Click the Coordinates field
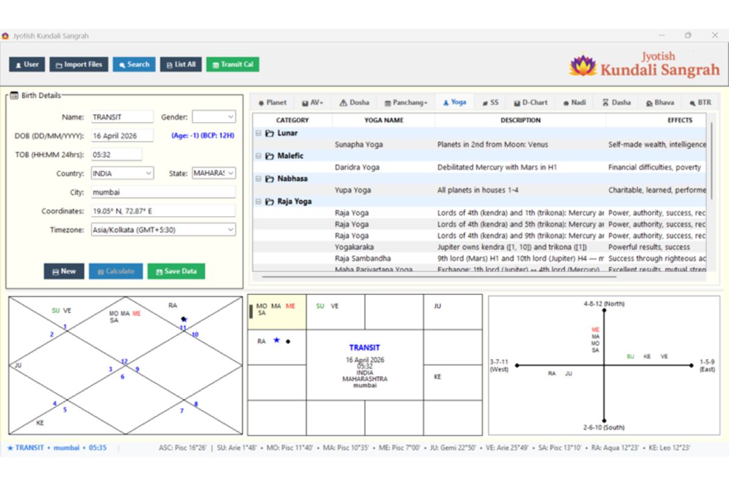This screenshot has height=486, width=729. [163, 211]
